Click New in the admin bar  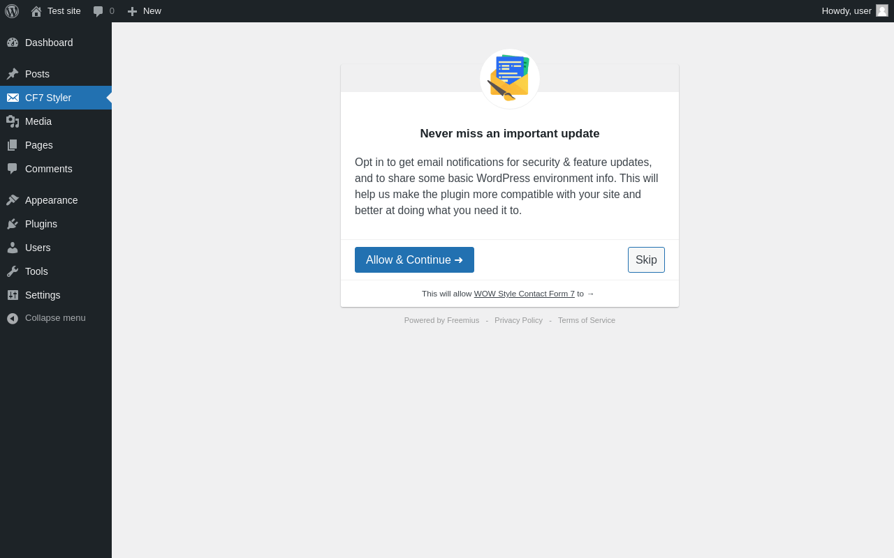[x=152, y=11]
